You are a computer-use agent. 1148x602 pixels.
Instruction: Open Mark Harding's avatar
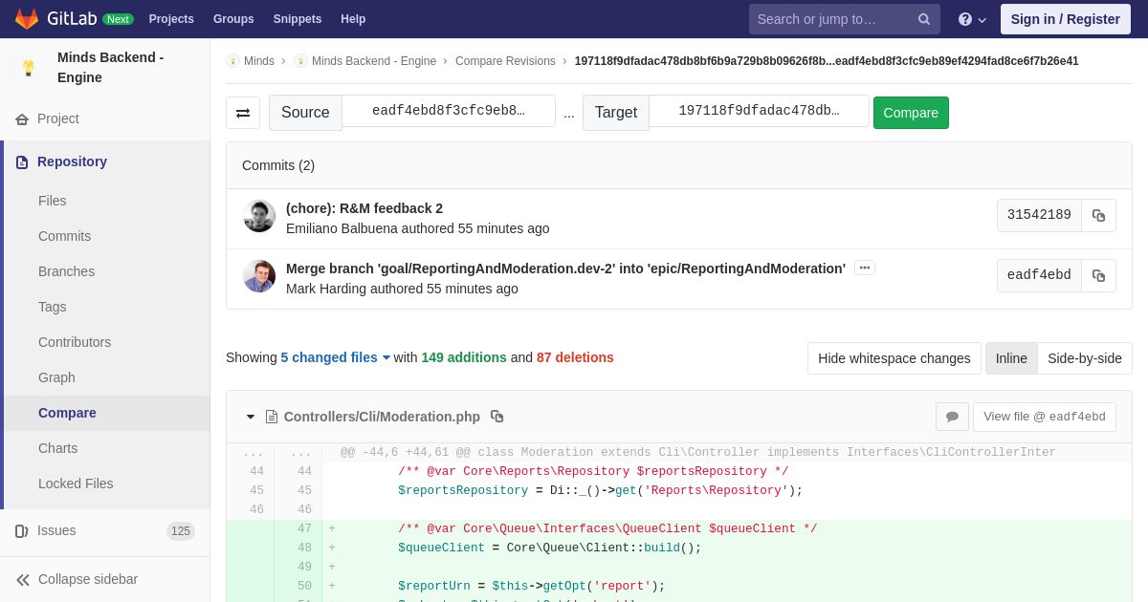pos(259,276)
